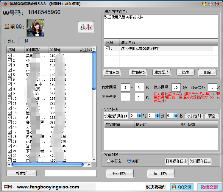This screenshot has height=192, width=223.
Task: Click the 修改 button
Action: [x=185, y=73]
